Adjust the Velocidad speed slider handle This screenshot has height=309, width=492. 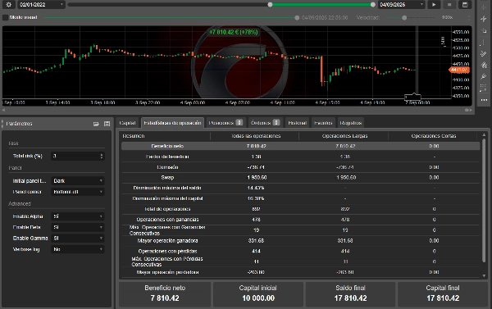coord(404,17)
